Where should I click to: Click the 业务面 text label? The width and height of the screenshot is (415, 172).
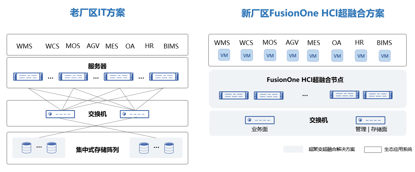pyautogui.click(x=259, y=129)
